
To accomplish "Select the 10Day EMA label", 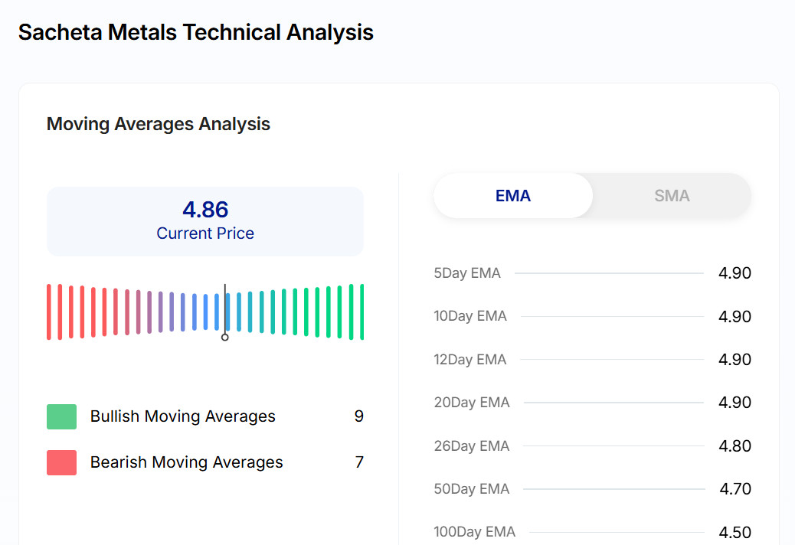I will pos(470,316).
